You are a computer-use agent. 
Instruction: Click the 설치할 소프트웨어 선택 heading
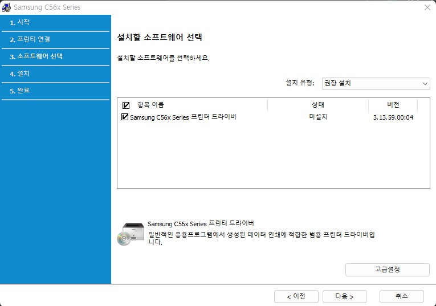point(160,37)
